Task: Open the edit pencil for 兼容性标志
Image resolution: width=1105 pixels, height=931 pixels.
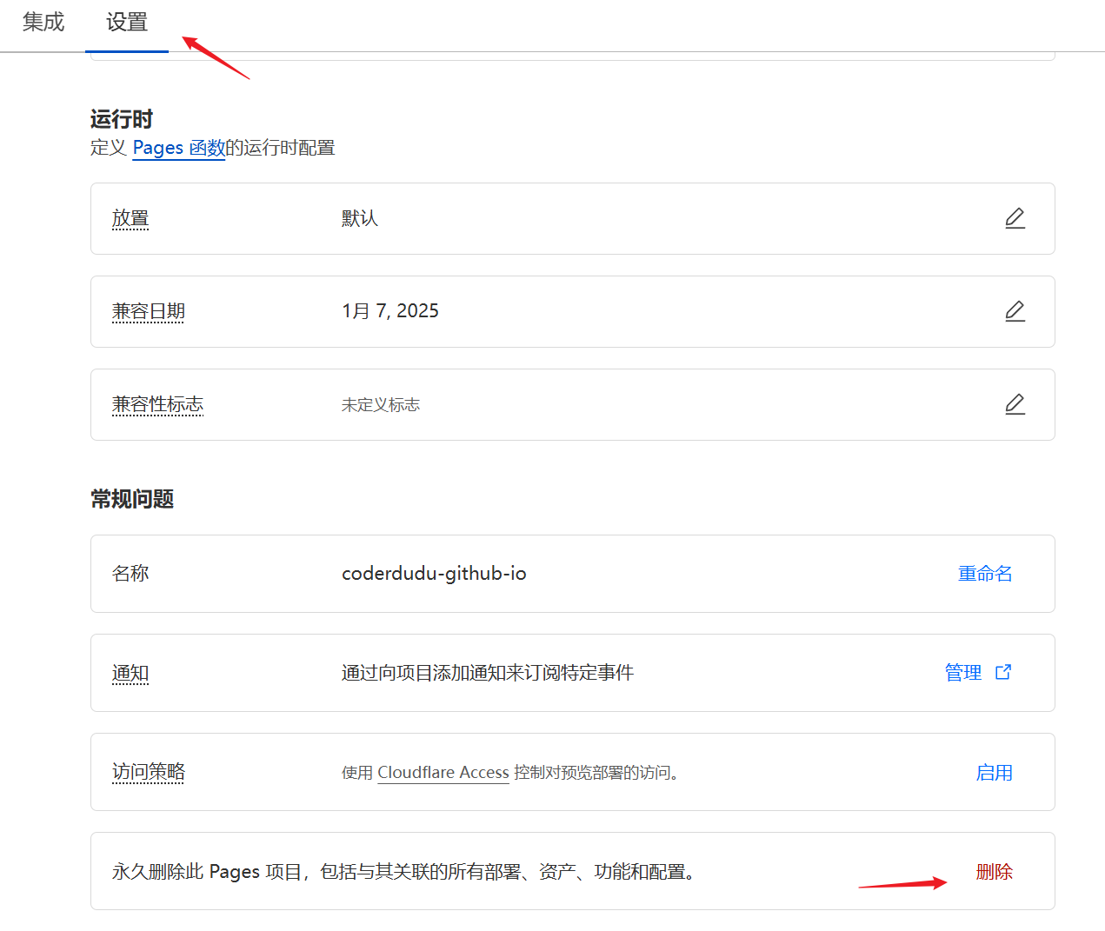Action: (x=1015, y=404)
